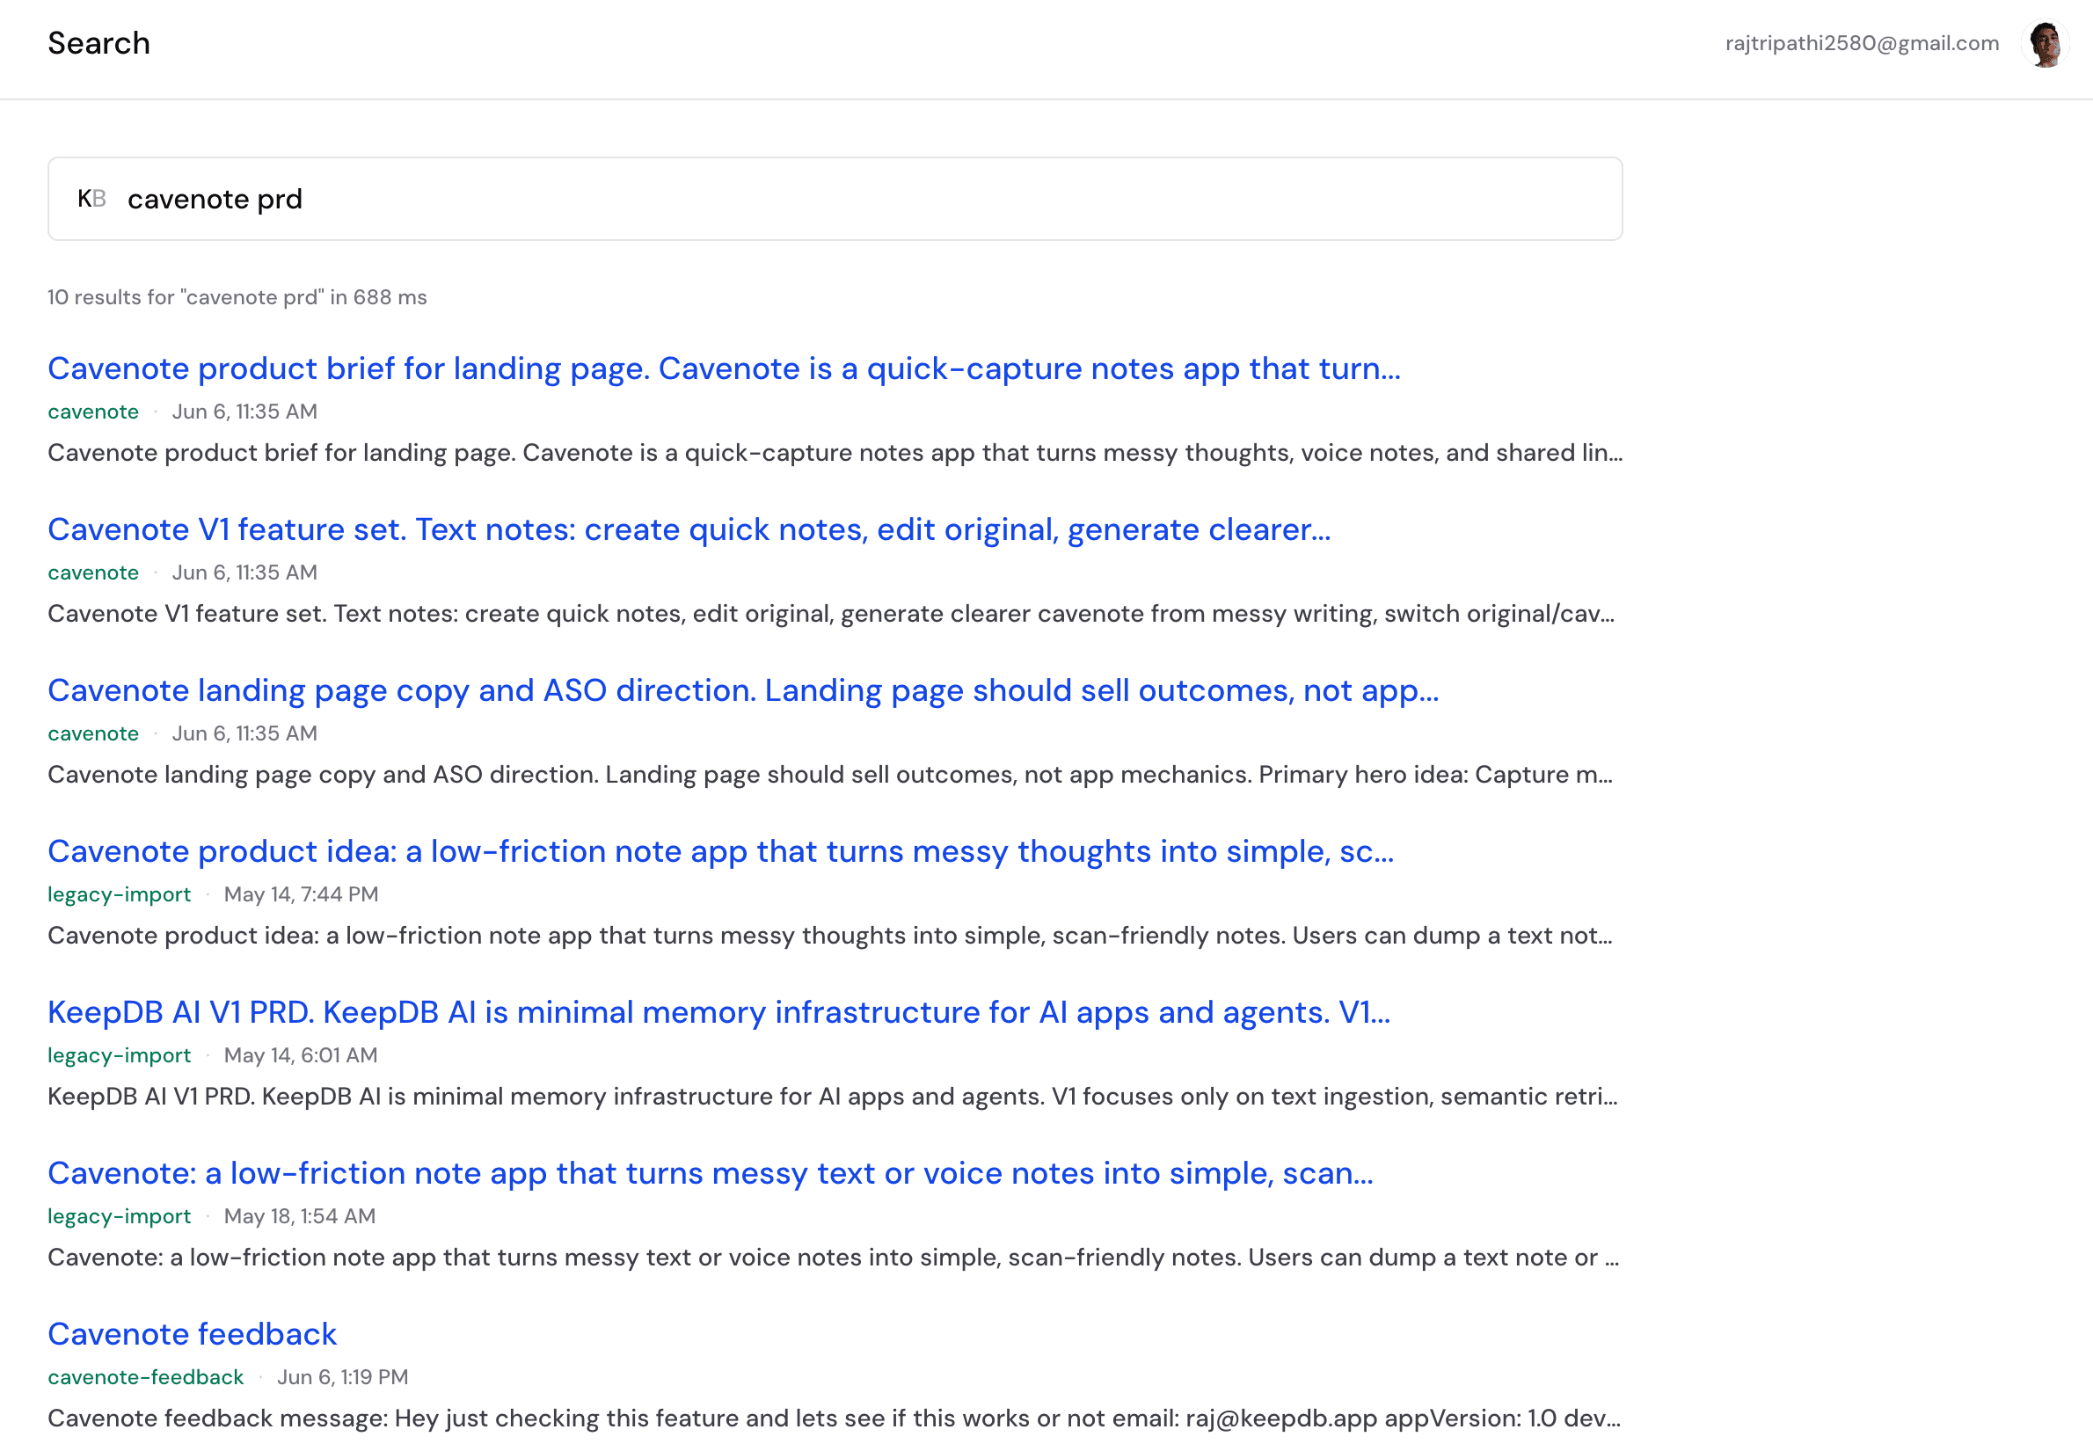Click snippet 'Cavenote V1 feature set. Text notes'
The image size is (2093, 1444).
(x=830, y=614)
